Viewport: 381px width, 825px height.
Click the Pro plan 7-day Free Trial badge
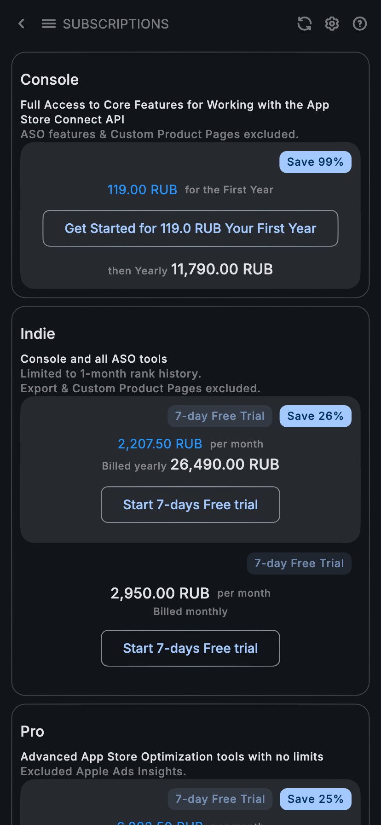tap(220, 799)
